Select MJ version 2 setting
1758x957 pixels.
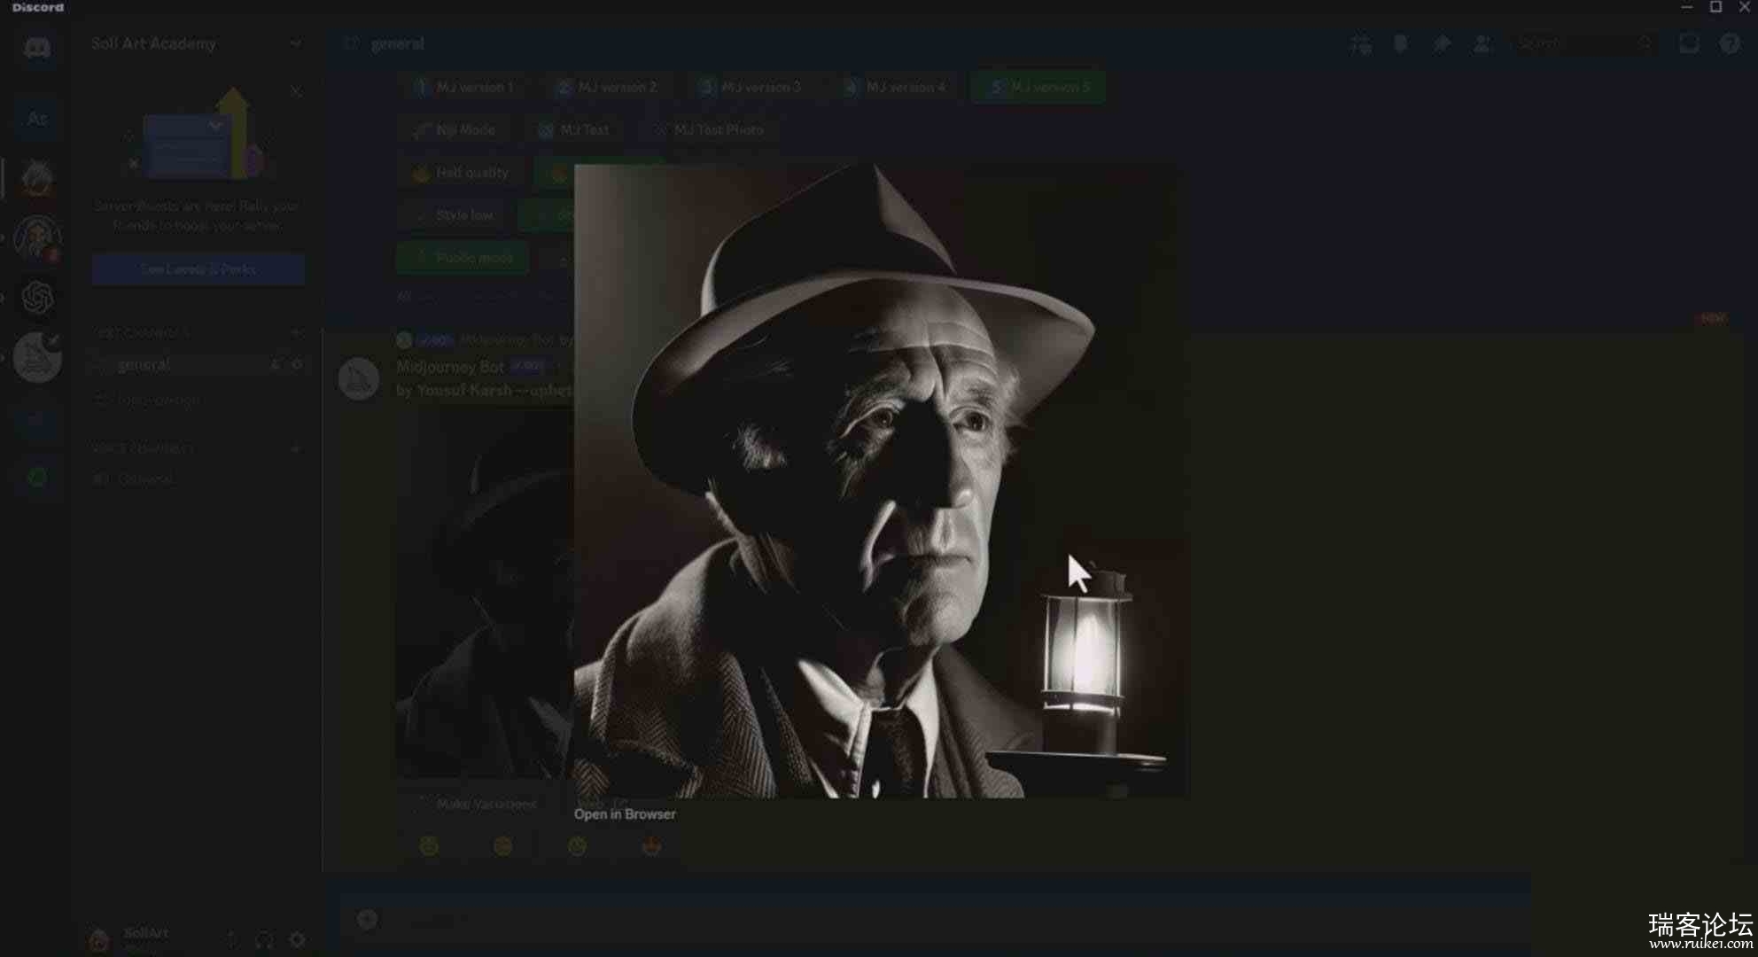point(606,87)
